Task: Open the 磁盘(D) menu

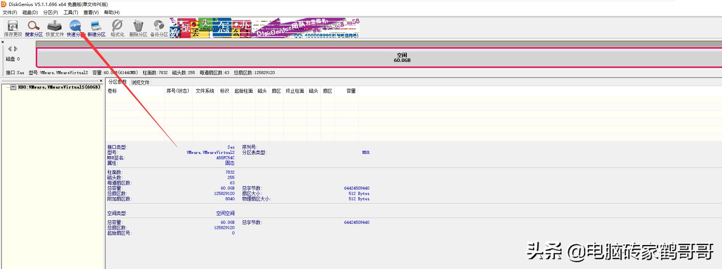Action: (x=30, y=13)
